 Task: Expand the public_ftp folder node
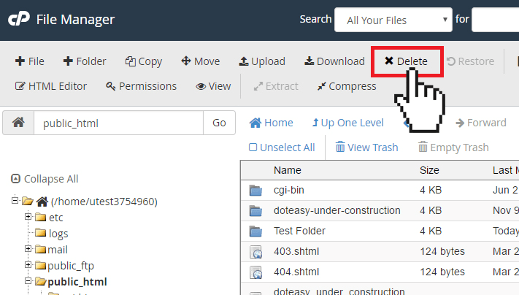28,264
